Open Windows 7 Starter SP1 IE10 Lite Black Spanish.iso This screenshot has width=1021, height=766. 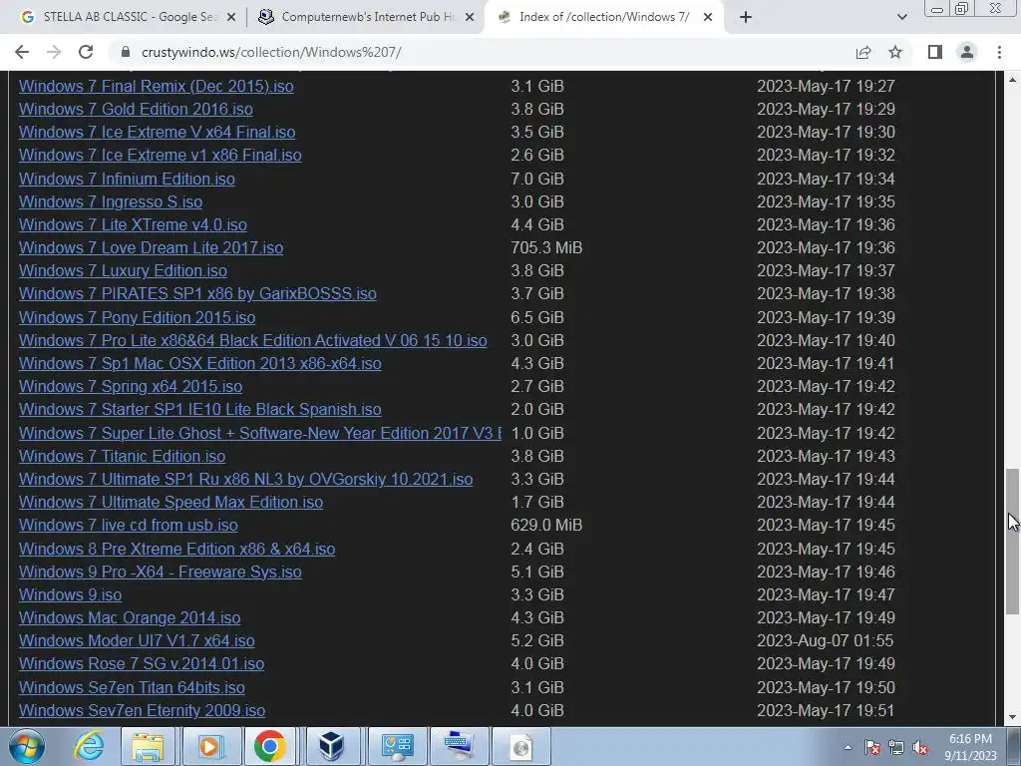pos(199,409)
